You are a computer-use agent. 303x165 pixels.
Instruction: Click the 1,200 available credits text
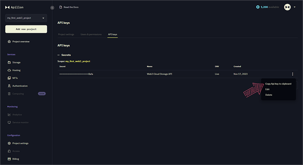(270, 7)
